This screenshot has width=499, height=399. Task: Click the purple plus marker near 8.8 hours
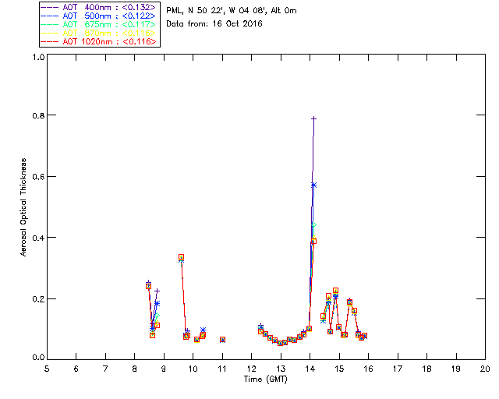157,291
